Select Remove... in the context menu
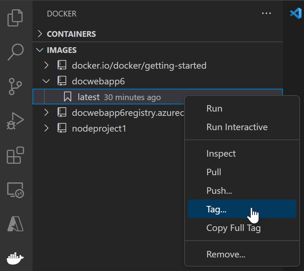304x271 pixels. (x=242, y=254)
